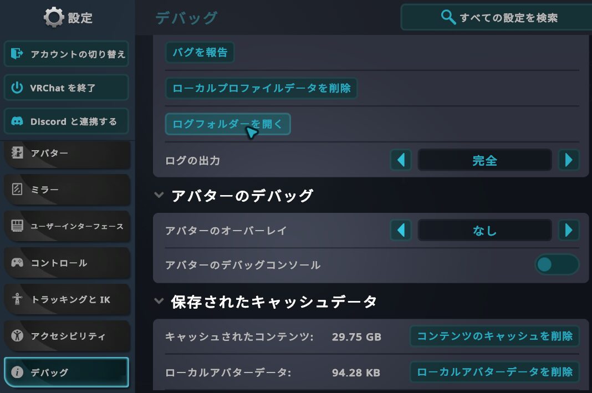Image resolution: width=592 pixels, height=393 pixels.
Task: Open the アバター settings category
Action: coord(67,153)
